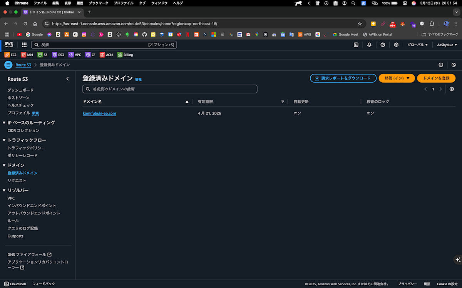Screen dimensions: 462x288
Task: Open the hexagon tools icon beside the info icon
Action: click(454, 65)
